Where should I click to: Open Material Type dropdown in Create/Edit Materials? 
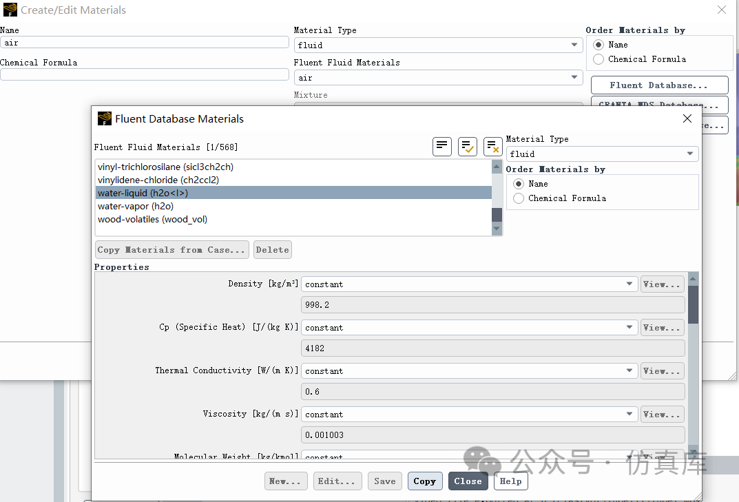438,45
